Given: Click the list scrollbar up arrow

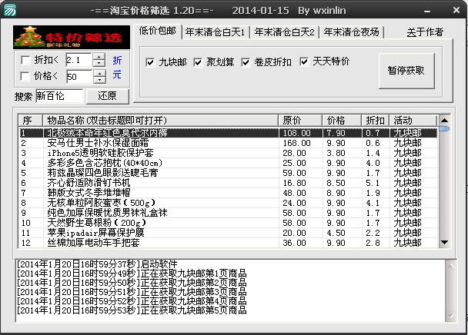Looking at the screenshot, I should tap(444, 121).
